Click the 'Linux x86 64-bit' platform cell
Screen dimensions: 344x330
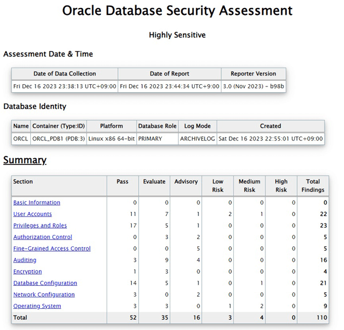[x=111, y=139]
